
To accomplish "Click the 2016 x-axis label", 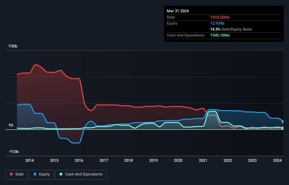I will click(79, 160).
